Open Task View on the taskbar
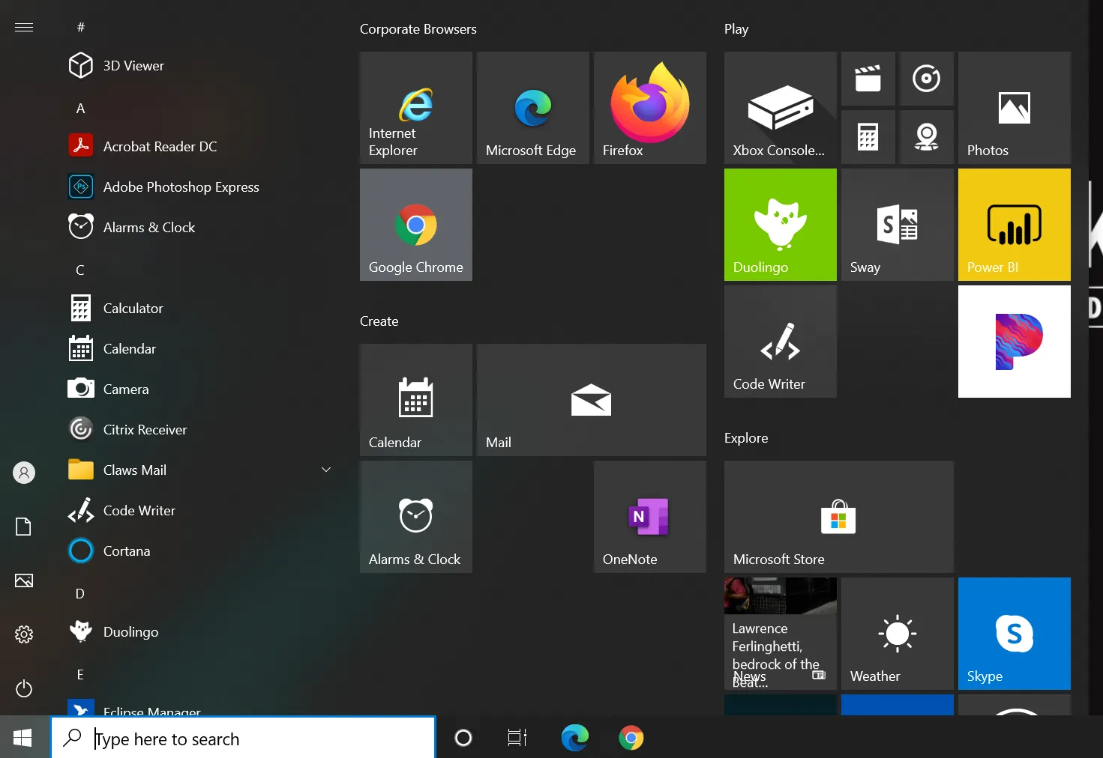The width and height of the screenshot is (1103, 758). tap(517, 738)
